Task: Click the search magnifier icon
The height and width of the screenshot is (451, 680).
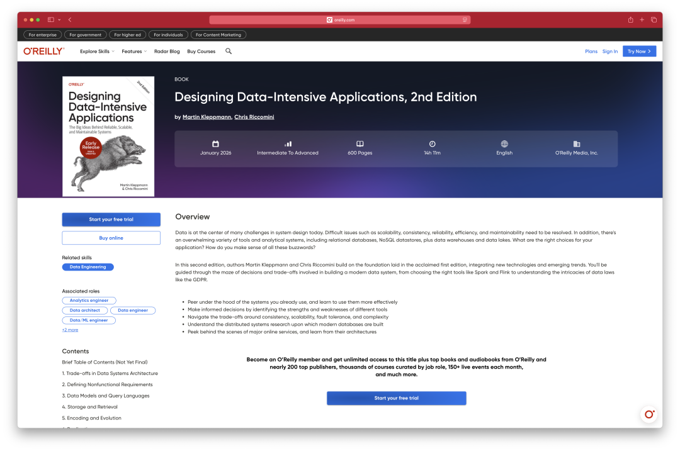Action: 229,51
